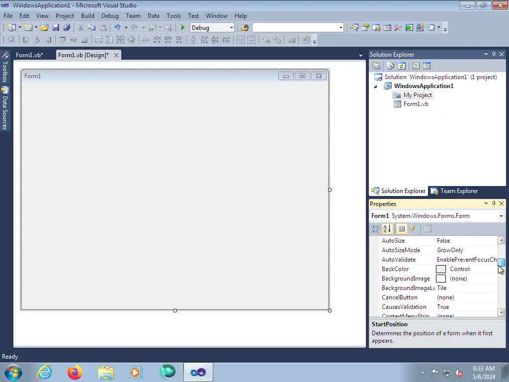The width and height of the screenshot is (509, 382).
Task: Click View Code icon in Solution Explorer
Action: (416, 66)
